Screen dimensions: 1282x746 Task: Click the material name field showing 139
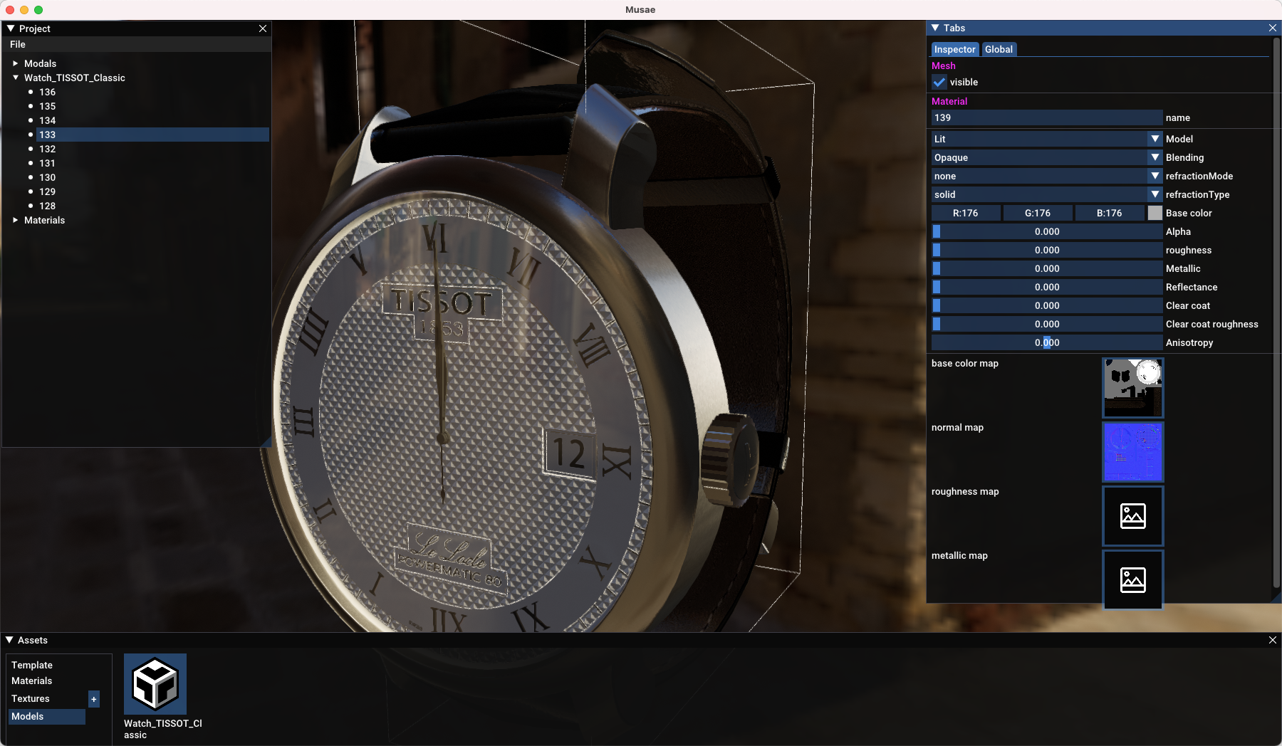point(1047,117)
